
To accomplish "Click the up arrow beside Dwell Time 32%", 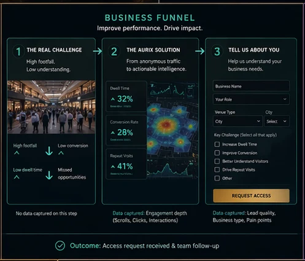I will point(113,99).
